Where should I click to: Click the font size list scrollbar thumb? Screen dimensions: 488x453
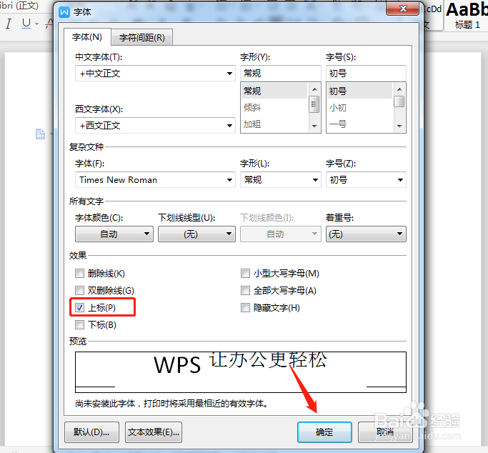click(x=399, y=101)
